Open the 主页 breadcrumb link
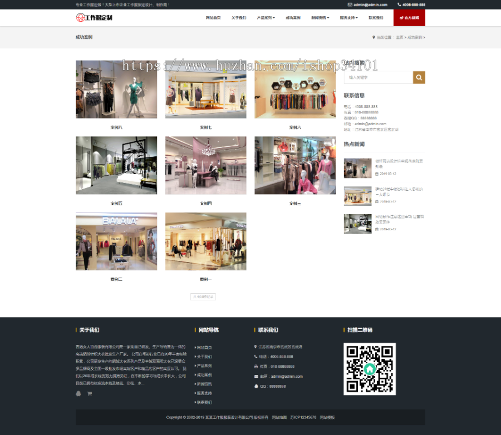501x435 pixels. (399, 37)
